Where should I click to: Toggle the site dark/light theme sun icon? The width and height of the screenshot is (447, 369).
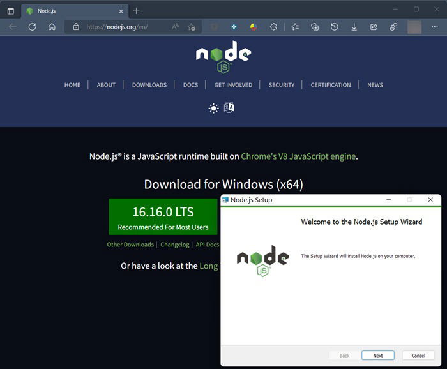[213, 109]
